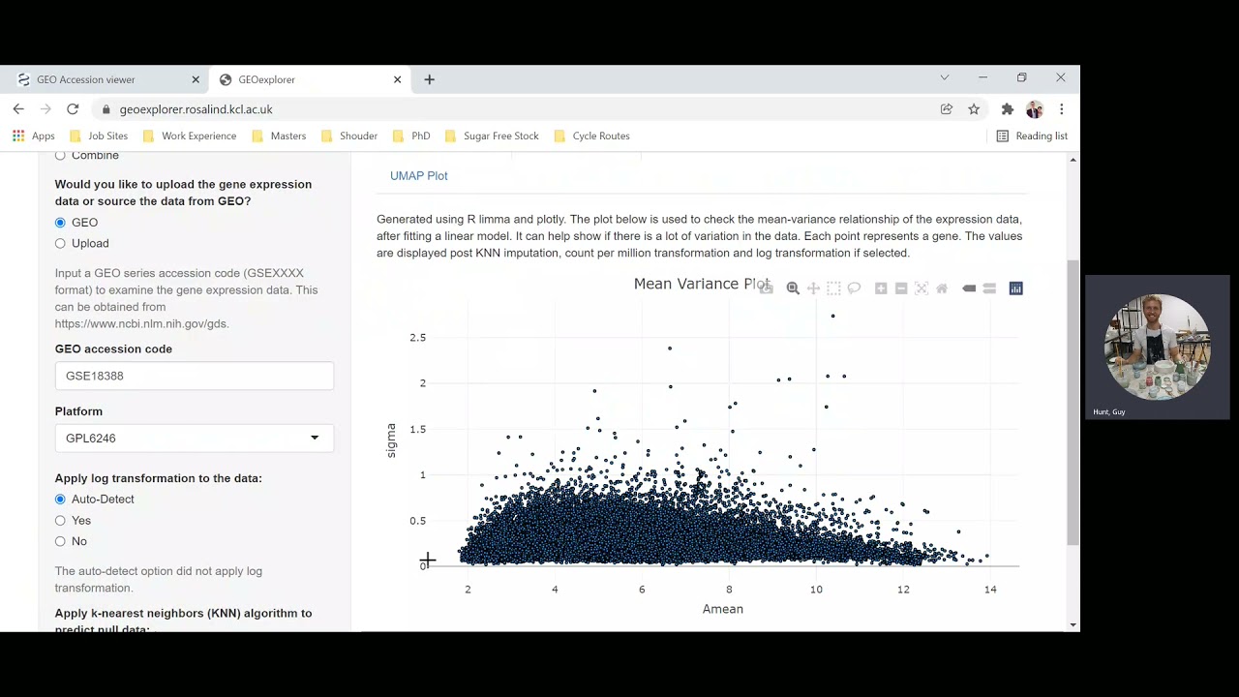Click the Guy Hunt webcam thumbnail
Viewport: 1239px width, 697px height.
click(x=1158, y=348)
